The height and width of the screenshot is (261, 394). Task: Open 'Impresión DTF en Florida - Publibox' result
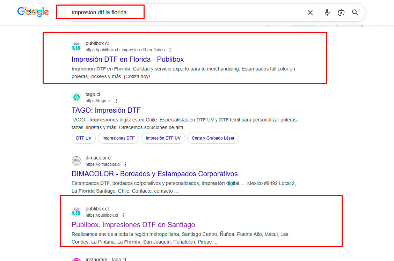pyautogui.click(x=127, y=59)
